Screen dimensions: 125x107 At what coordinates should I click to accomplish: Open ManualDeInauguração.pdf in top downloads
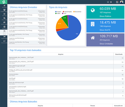tap(66, 66)
